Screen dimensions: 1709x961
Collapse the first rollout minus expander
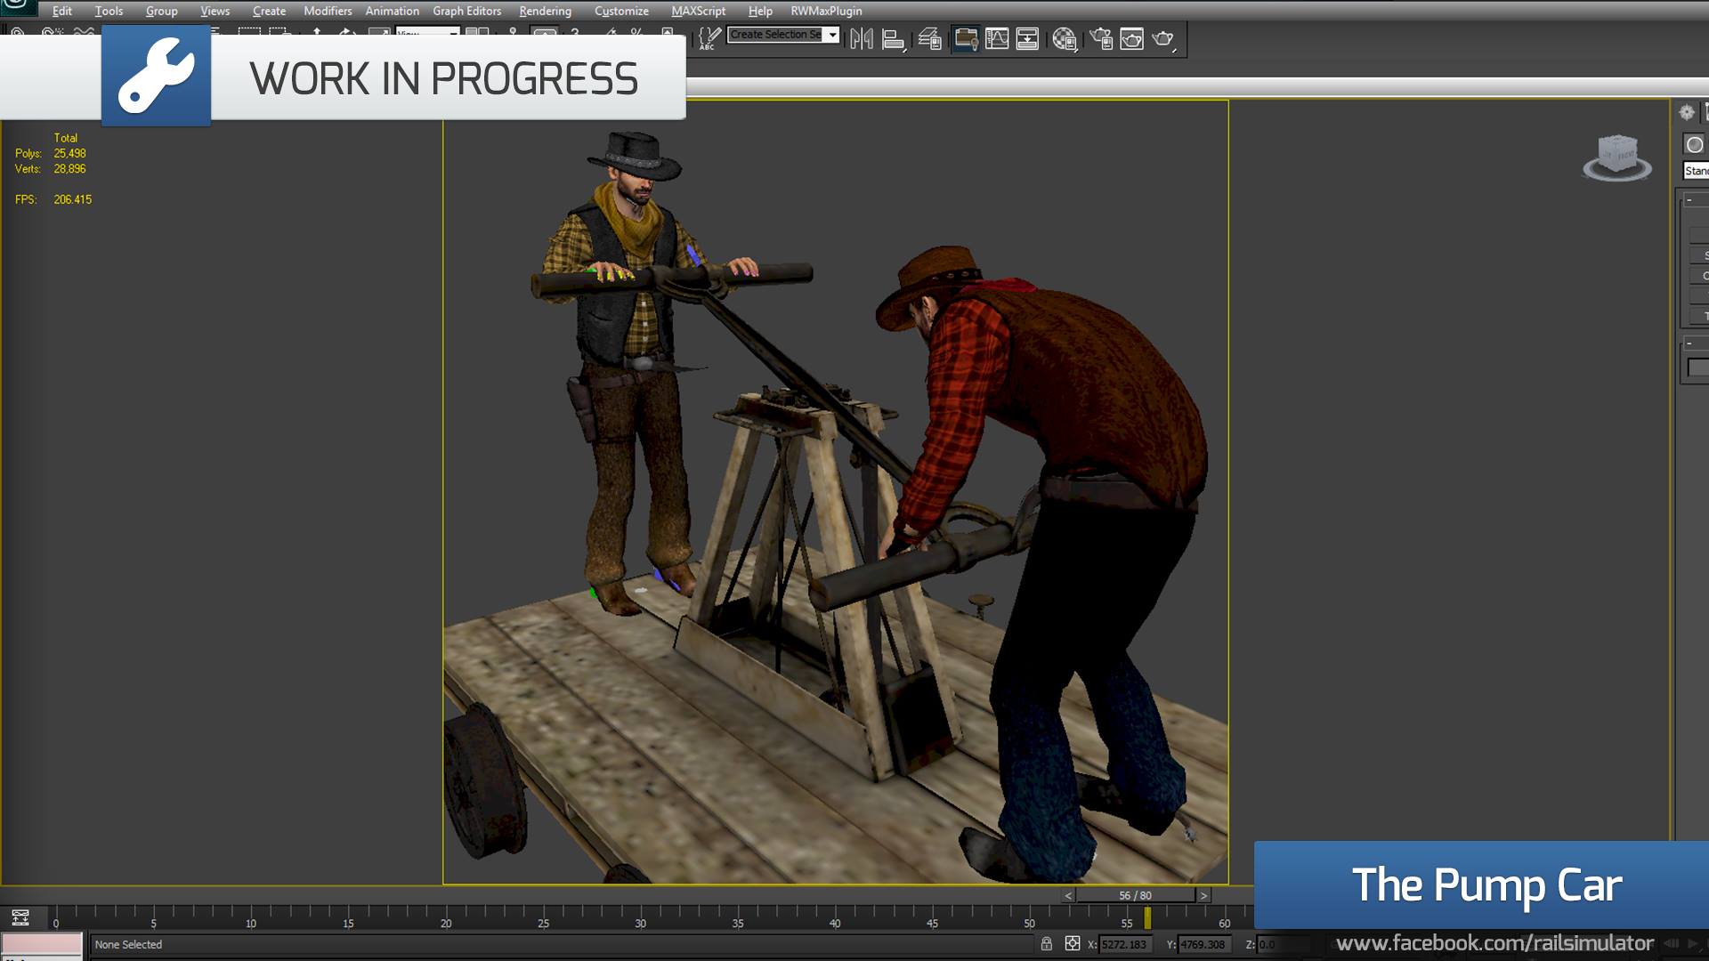point(1689,200)
